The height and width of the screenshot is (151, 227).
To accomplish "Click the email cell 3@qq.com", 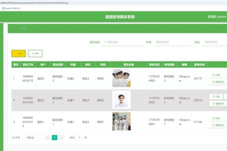I will coord(184,79).
